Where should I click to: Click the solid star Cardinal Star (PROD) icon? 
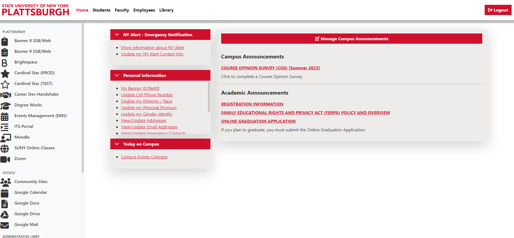pyautogui.click(x=5, y=74)
